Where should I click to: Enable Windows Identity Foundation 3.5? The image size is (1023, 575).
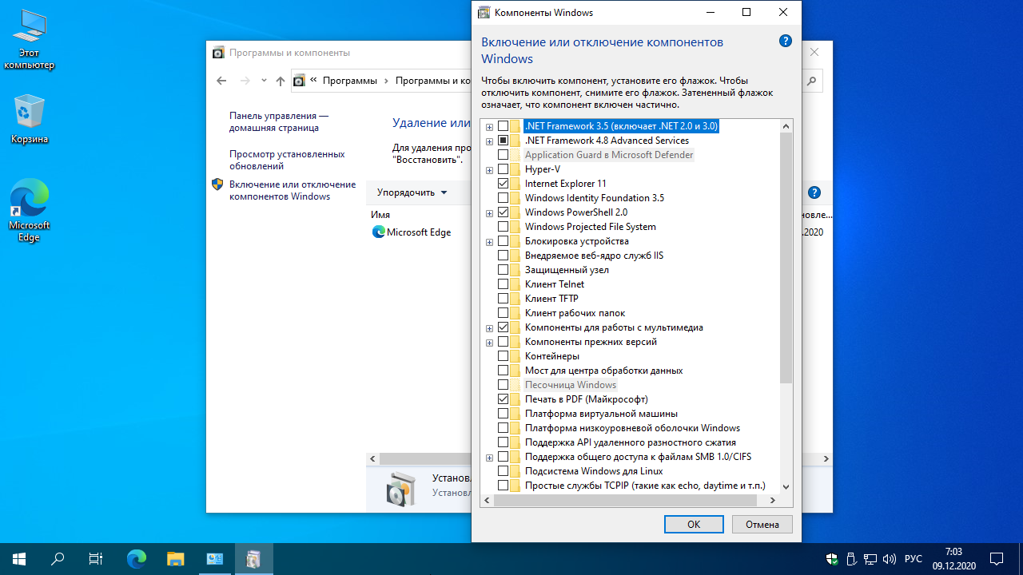coord(503,198)
